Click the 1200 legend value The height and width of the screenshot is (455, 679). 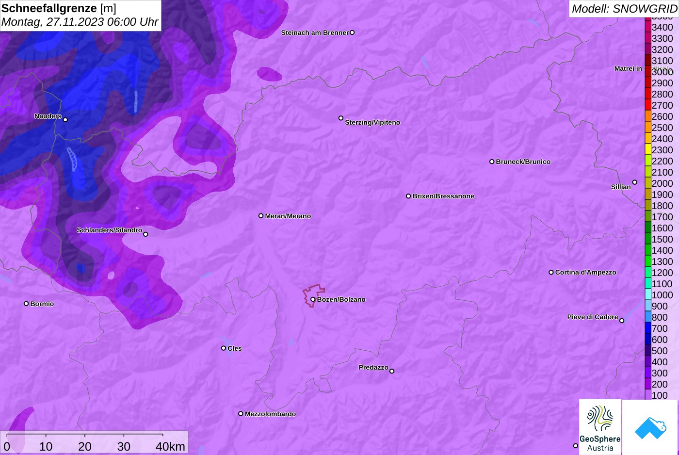663,273
